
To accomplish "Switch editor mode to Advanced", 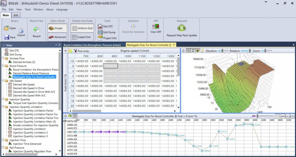I will tap(57, 37).
